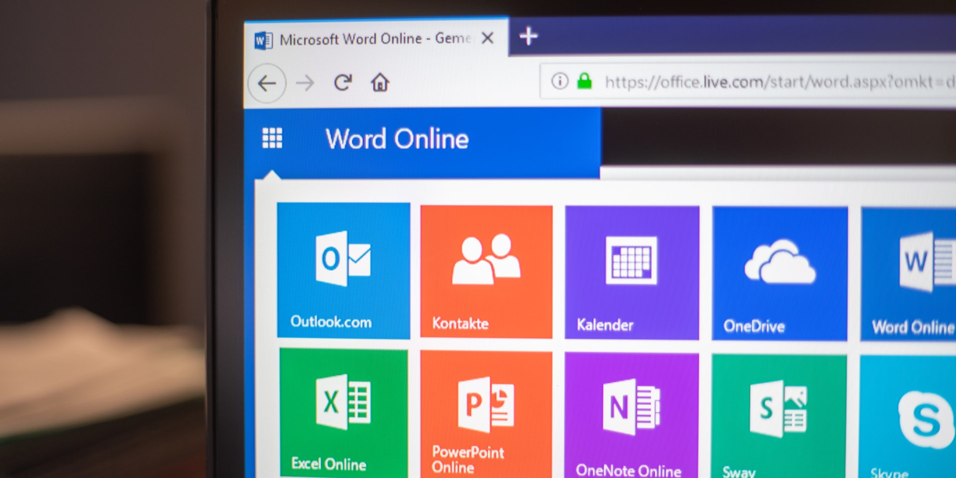Close the Microsoft Word Online tab

point(488,38)
